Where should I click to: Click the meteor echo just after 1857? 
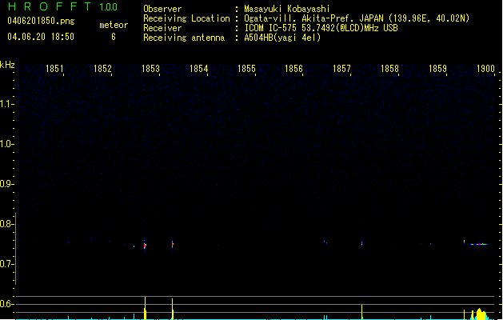point(361,243)
